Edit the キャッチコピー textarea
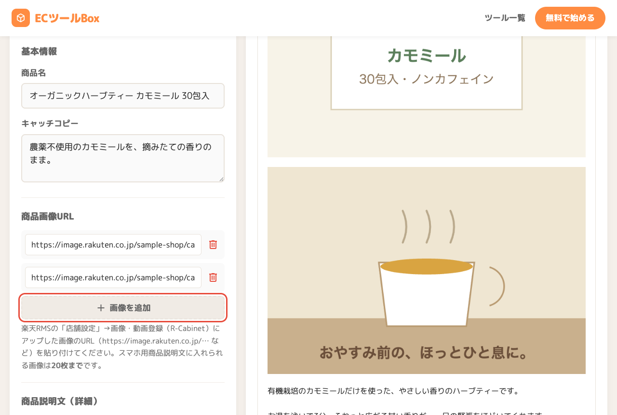The image size is (617, 415). pyautogui.click(x=123, y=158)
